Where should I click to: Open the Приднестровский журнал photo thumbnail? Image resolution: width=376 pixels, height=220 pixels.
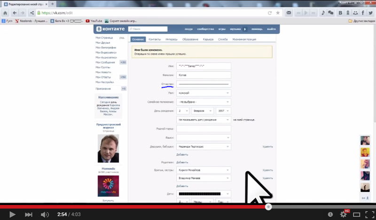coord(108,148)
